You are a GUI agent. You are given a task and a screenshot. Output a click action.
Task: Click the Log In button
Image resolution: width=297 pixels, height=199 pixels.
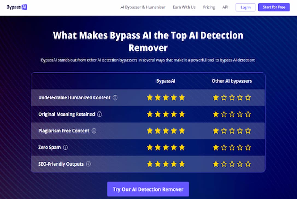(245, 7)
